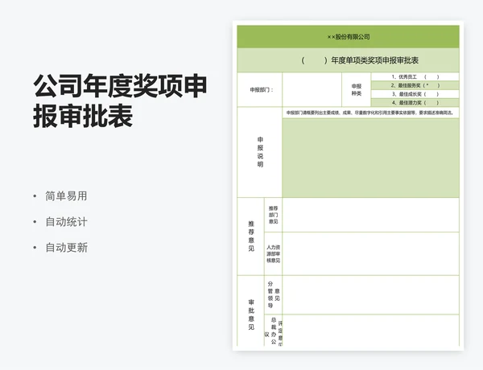Select the ××股份有限公司 header cell
The image size is (483, 370).
point(348,37)
